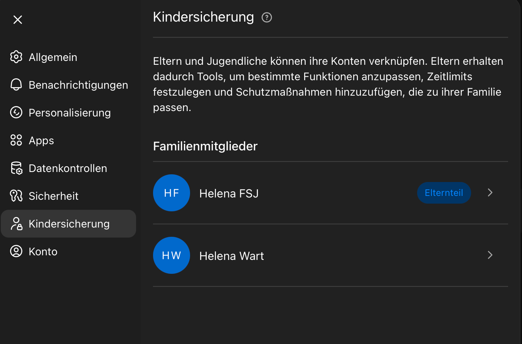Click the Benachrichtigungen bell icon
Viewport: 522px width, 344px height.
coord(16,85)
